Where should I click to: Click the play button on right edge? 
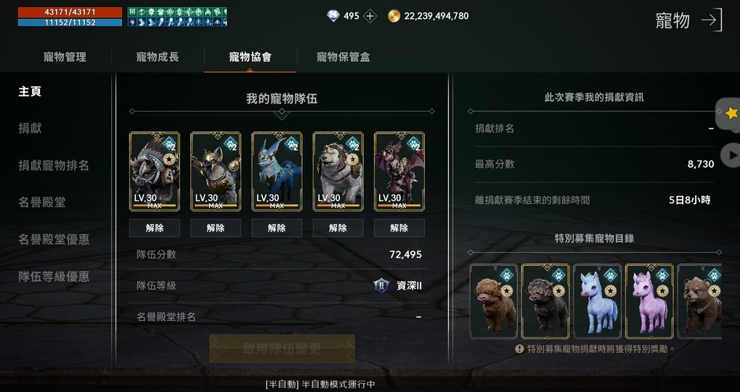(x=731, y=155)
